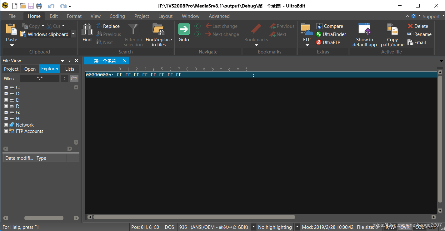Undo last action with the undo arrow
Screen dimensions: 445x231
[51, 6]
